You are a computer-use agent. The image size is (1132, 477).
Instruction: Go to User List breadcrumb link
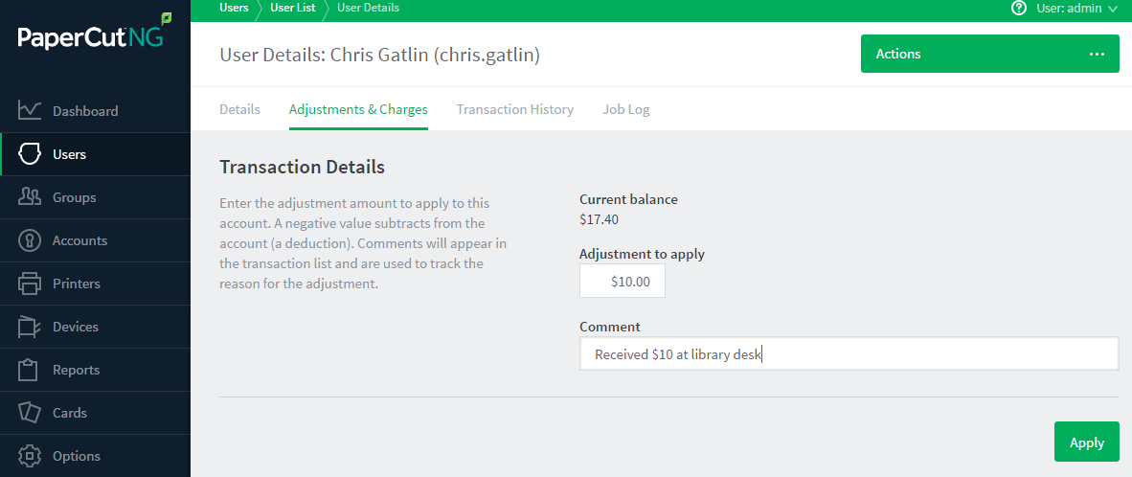coord(292,8)
